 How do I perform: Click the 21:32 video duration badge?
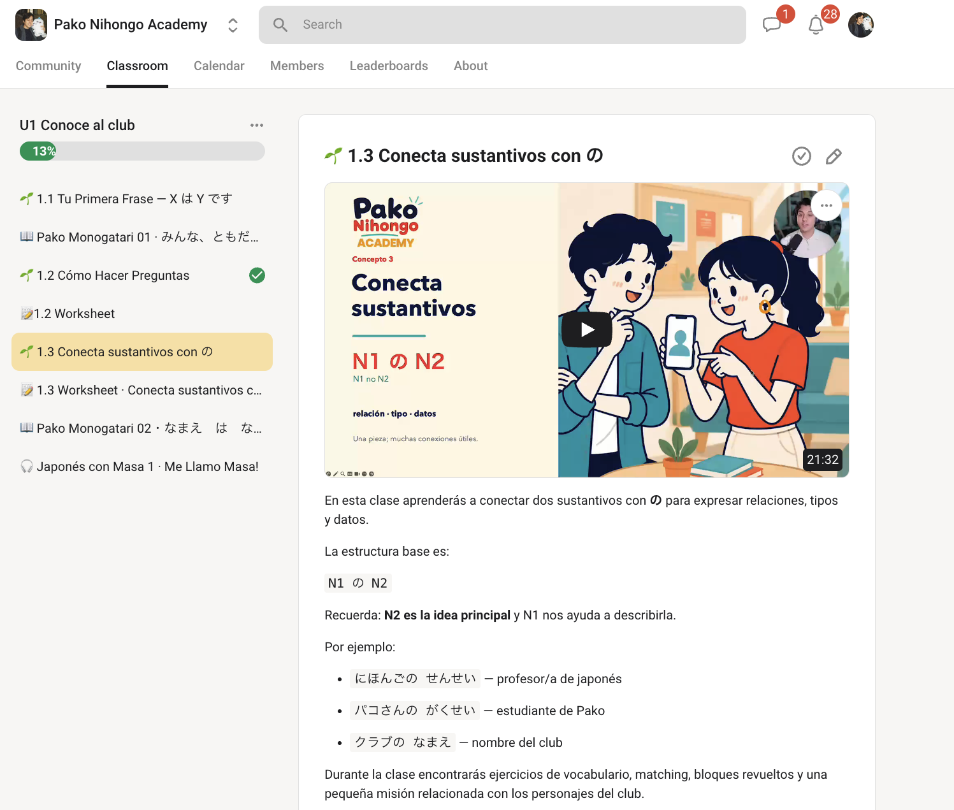[x=823, y=459]
